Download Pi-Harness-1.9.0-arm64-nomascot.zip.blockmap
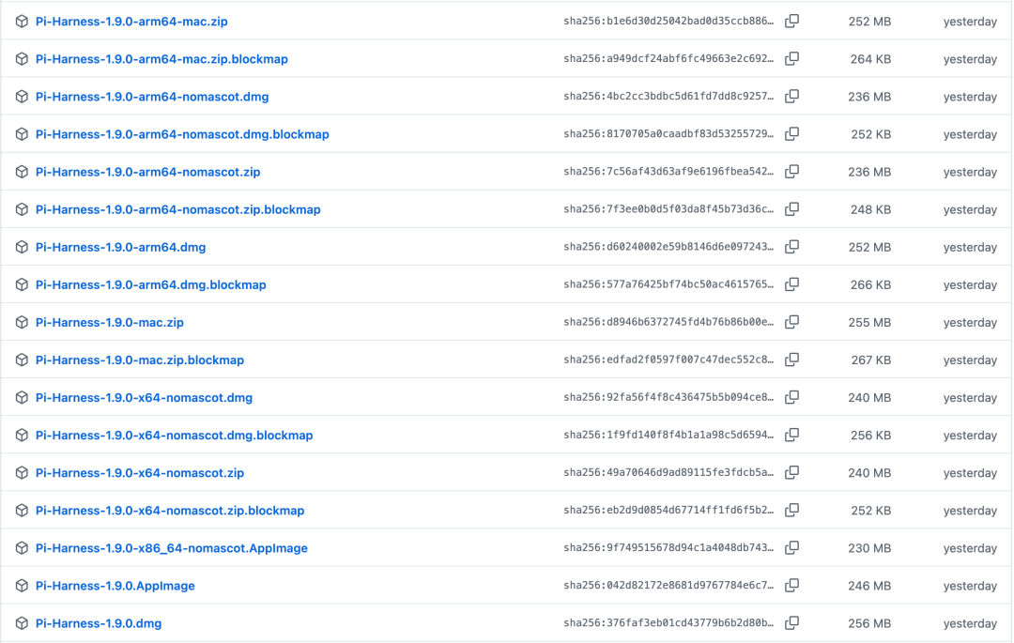Image resolution: width=1014 pixels, height=643 pixels. 177,209
